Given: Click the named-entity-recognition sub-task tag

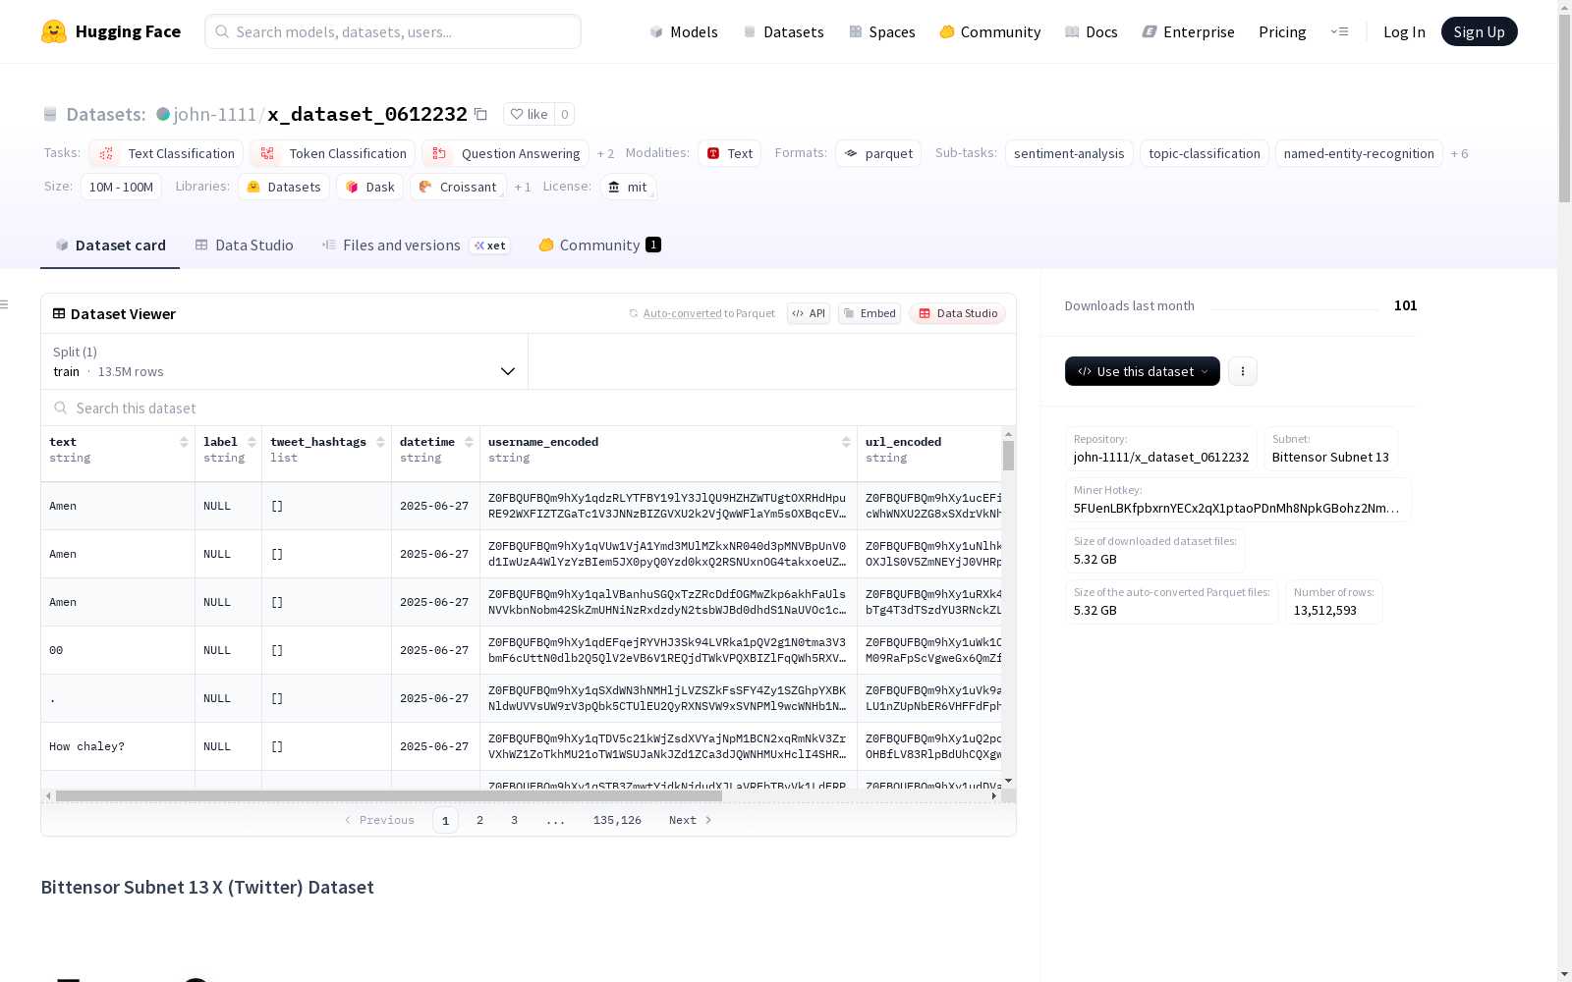Looking at the screenshot, I should tap(1359, 153).
